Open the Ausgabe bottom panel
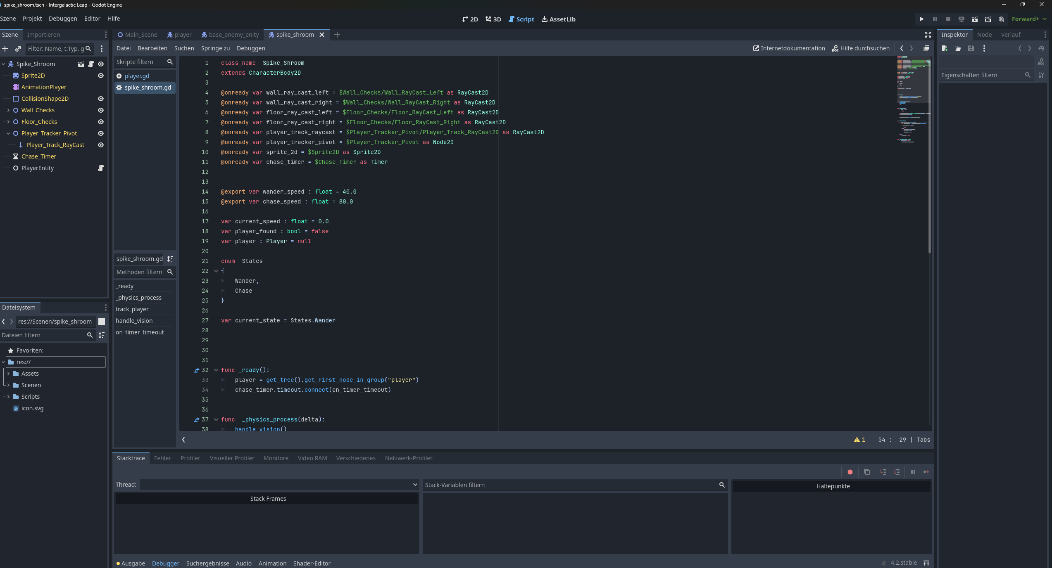Image resolution: width=1052 pixels, height=568 pixels. click(x=131, y=563)
